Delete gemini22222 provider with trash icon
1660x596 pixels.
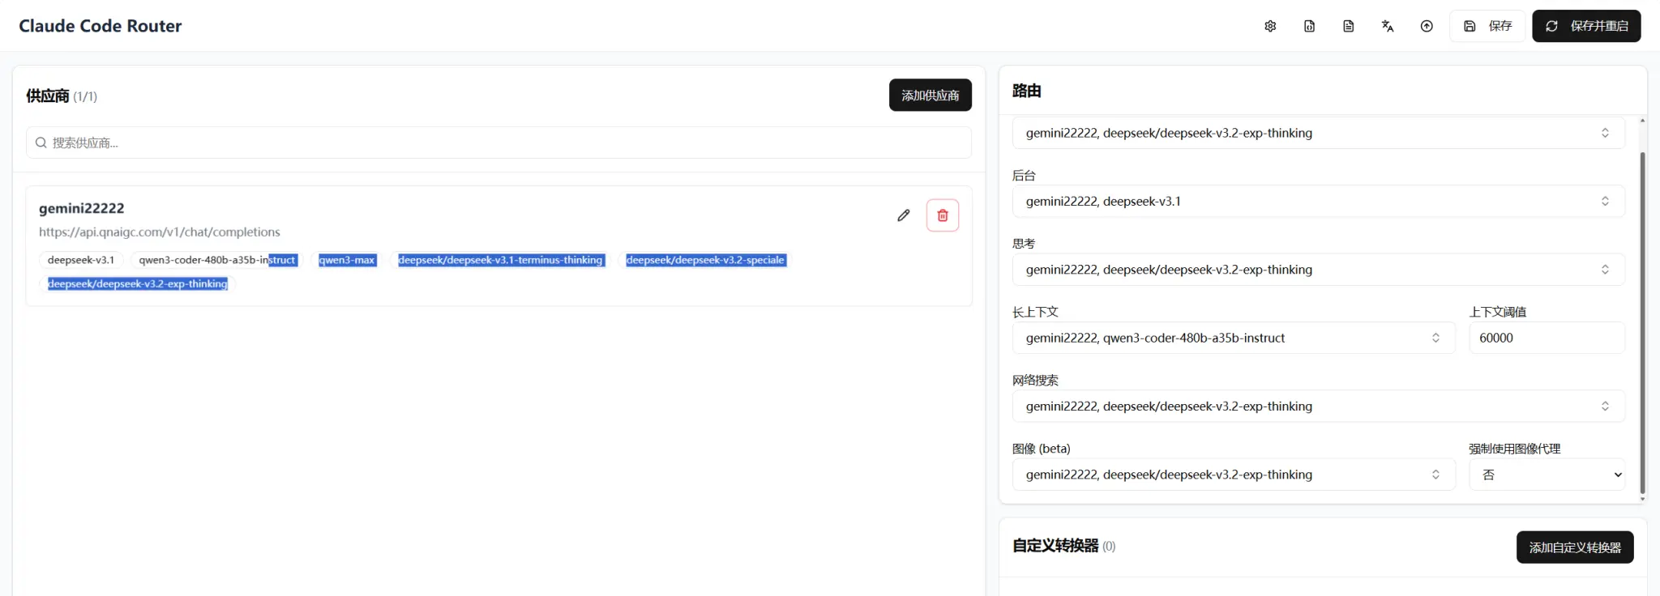point(943,215)
